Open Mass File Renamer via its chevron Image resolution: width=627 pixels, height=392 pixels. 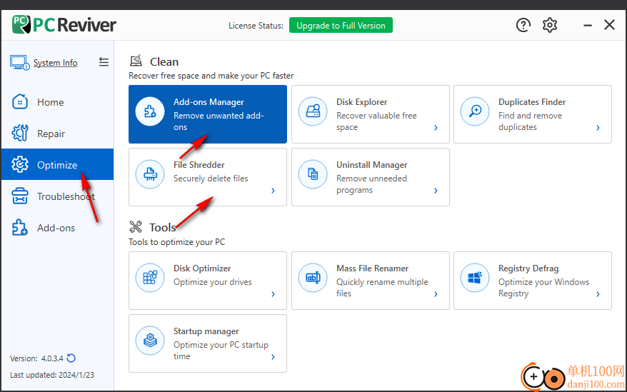[x=436, y=294]
